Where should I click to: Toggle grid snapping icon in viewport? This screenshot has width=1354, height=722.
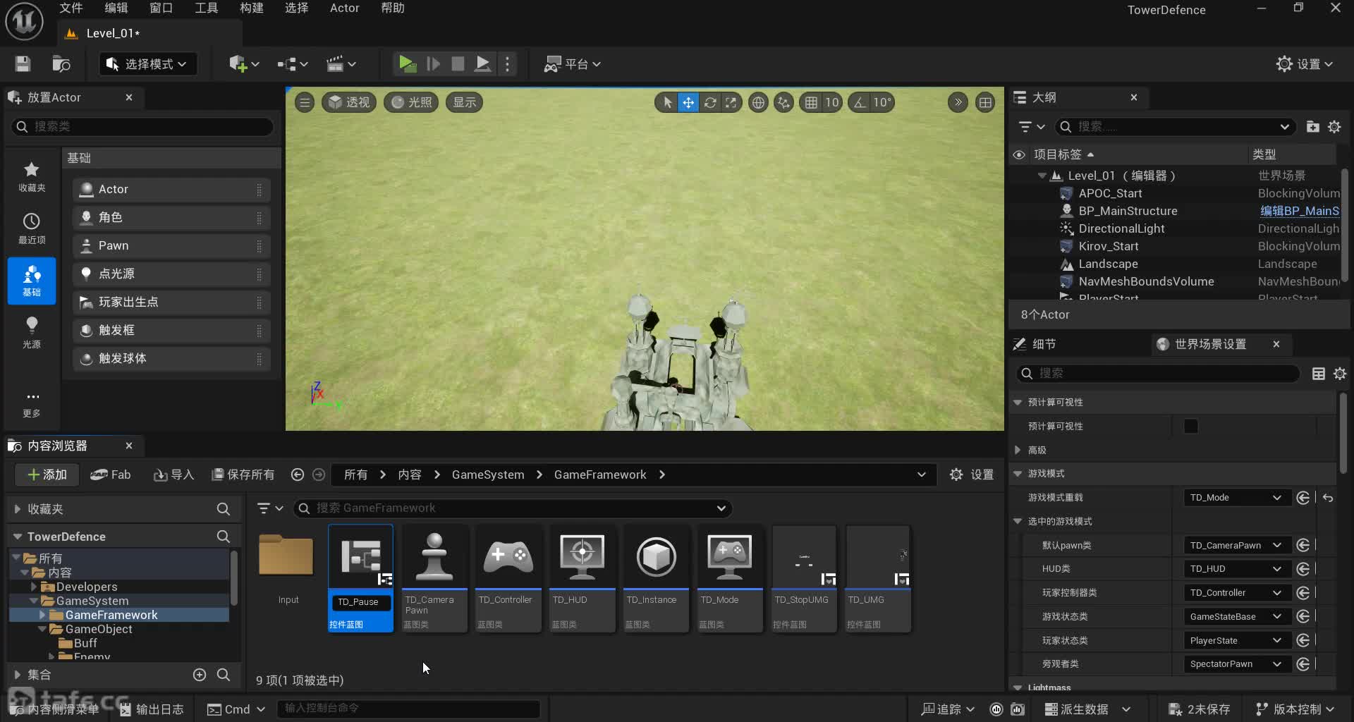(811, 103)
